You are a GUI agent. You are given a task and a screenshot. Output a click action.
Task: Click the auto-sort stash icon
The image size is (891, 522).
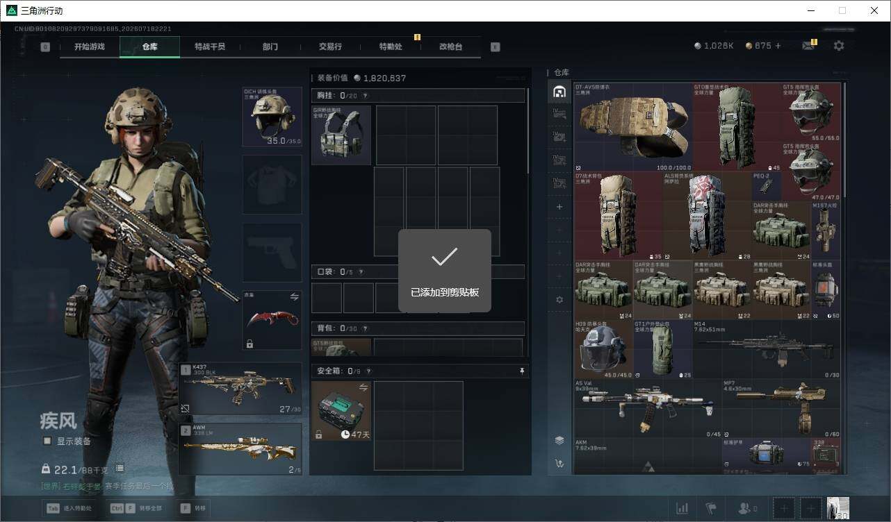coord(559,463)
